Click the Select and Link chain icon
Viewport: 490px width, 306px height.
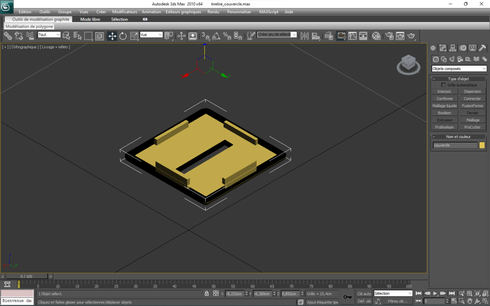pos(8,36)
